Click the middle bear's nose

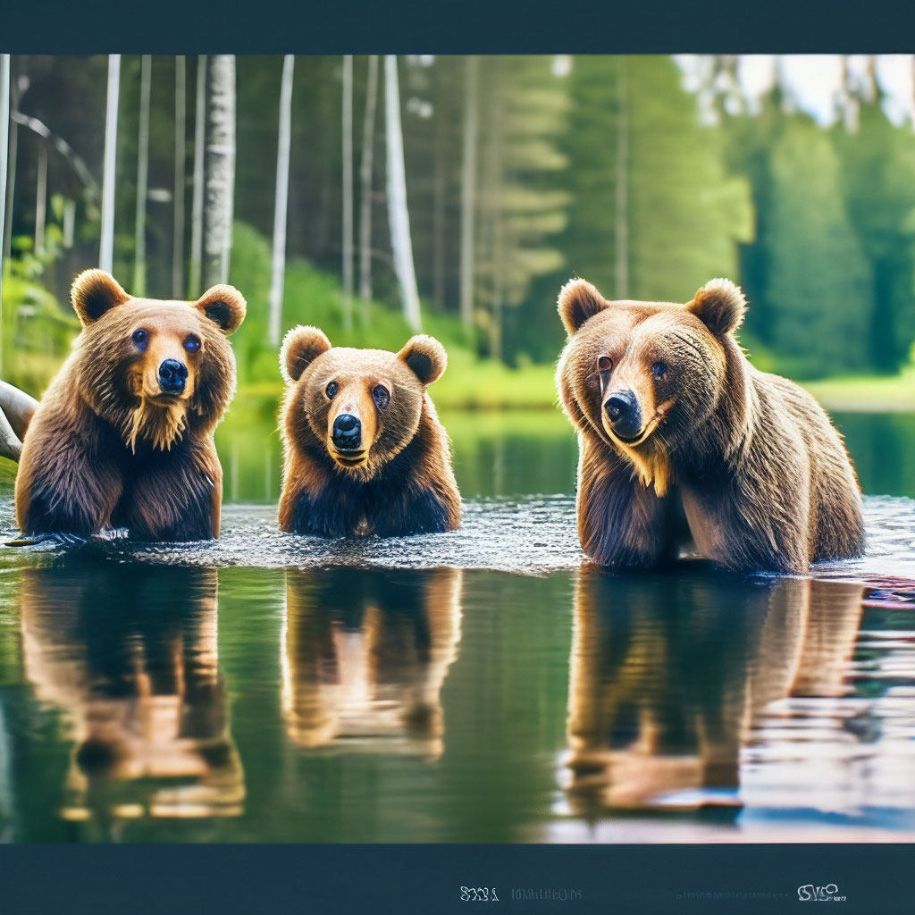tap(347, 431)
